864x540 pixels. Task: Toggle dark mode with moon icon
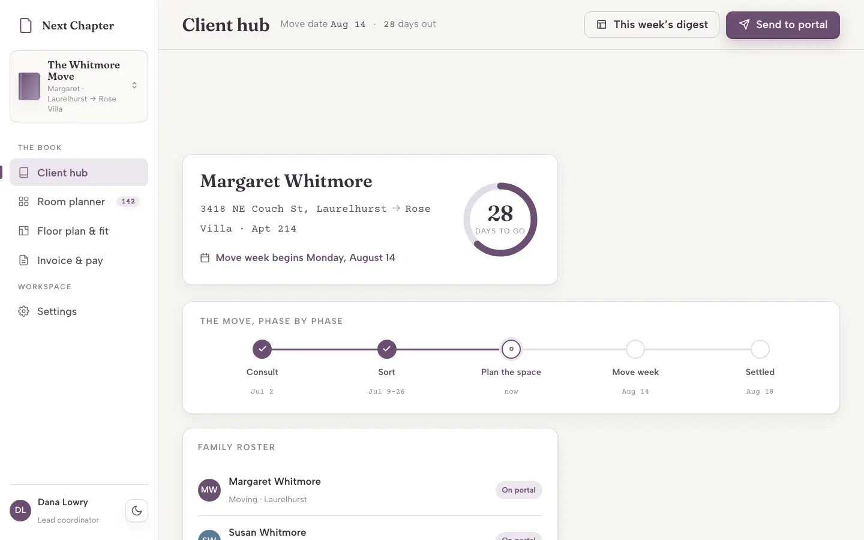[x=137, y=511]
